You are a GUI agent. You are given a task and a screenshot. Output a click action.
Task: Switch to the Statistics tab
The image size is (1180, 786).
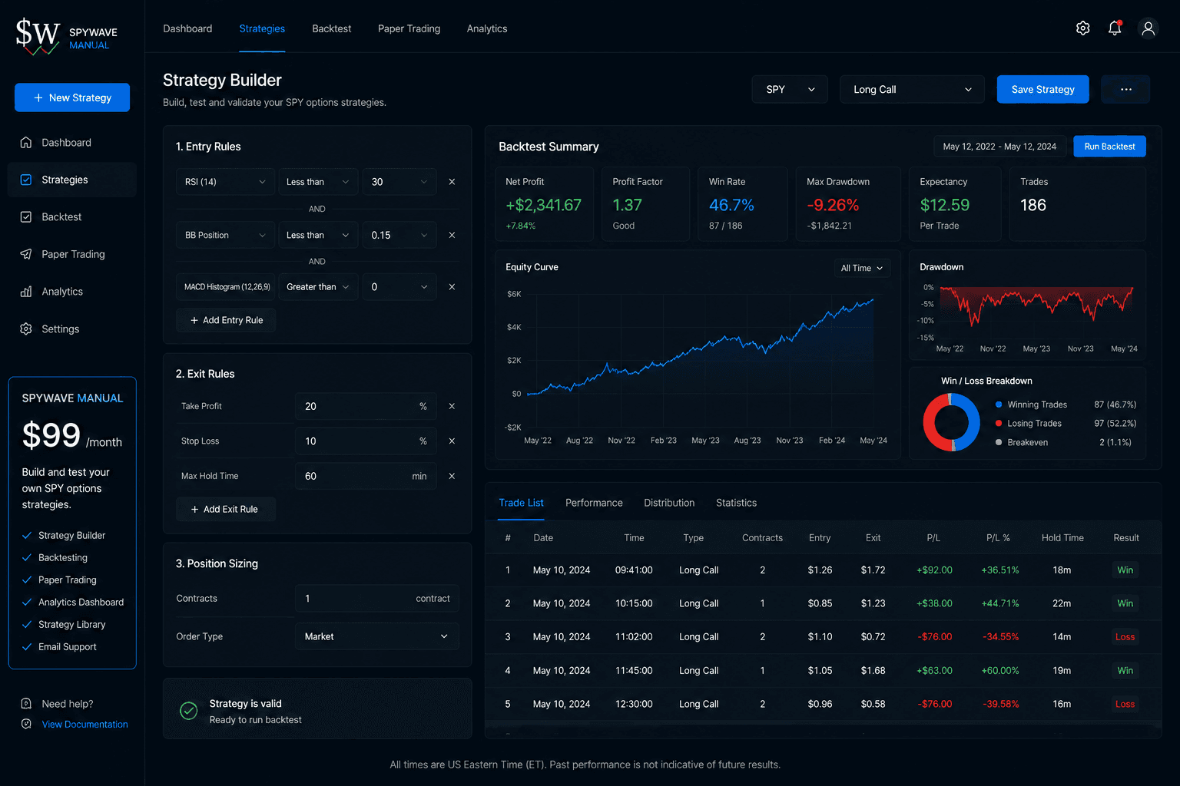736,503
